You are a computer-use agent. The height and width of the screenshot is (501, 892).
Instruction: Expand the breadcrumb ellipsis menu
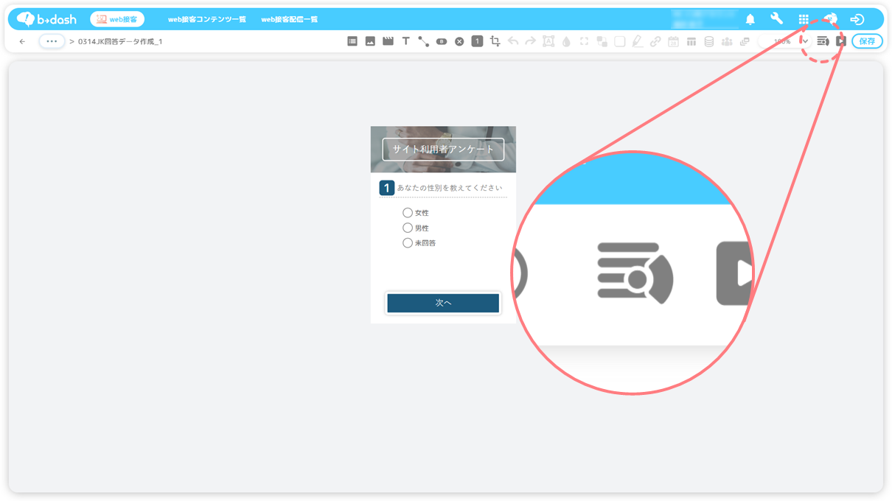52,42
